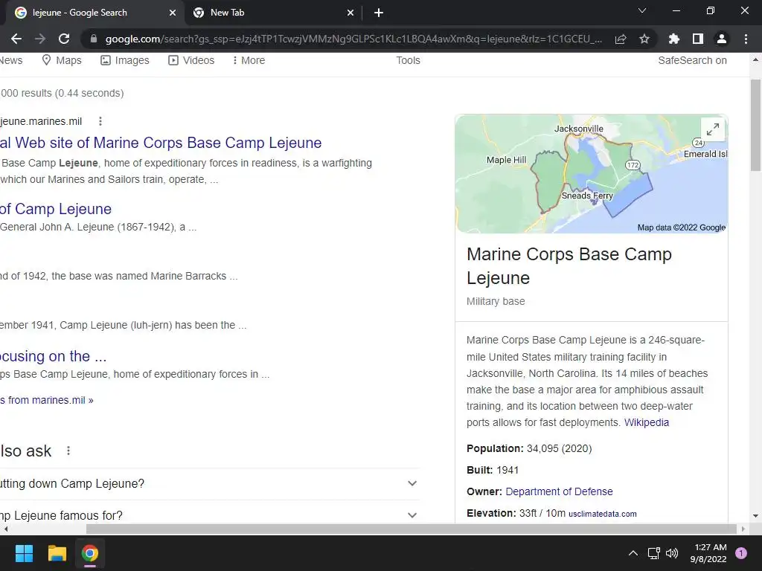This screenshot has width=762, height=571.
Task: Show hidden system tray icons
Action: [633, 553]
